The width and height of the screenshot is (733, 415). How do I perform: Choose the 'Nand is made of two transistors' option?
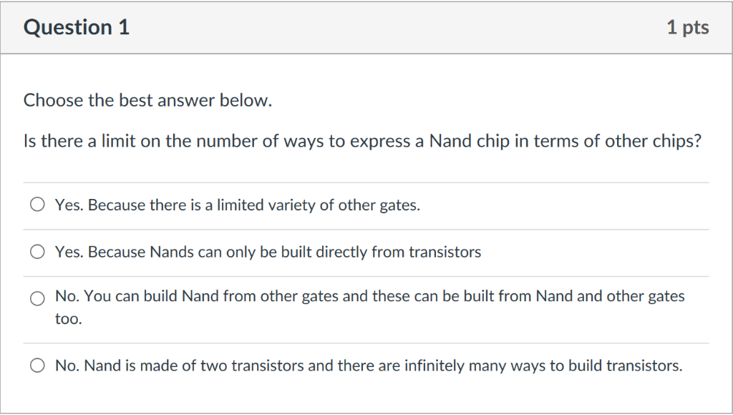coord(369,365)
